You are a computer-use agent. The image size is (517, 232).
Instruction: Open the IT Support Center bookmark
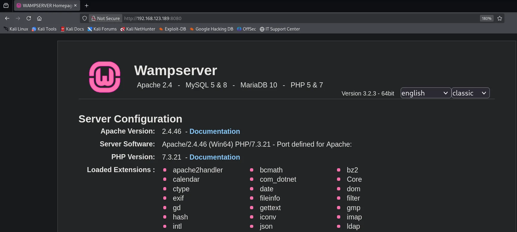click(x=280, y=29)
